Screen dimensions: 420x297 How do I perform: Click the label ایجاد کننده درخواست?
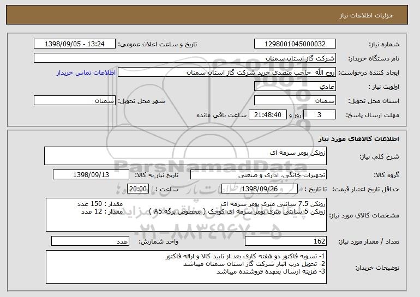click(369, 72)
